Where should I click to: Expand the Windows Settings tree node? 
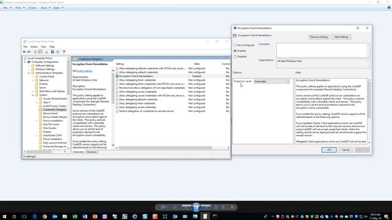pyautogui.click(x=29, y=69)
